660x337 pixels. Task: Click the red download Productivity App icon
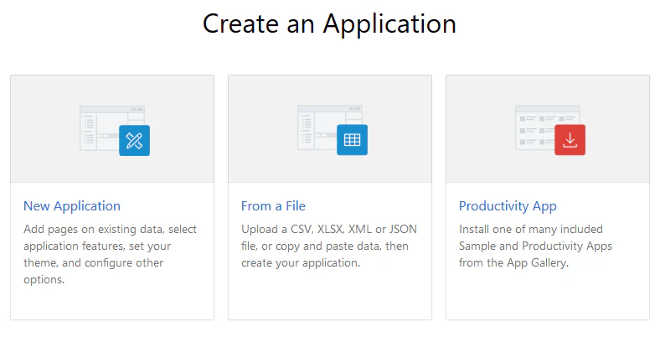click(570, 140)
